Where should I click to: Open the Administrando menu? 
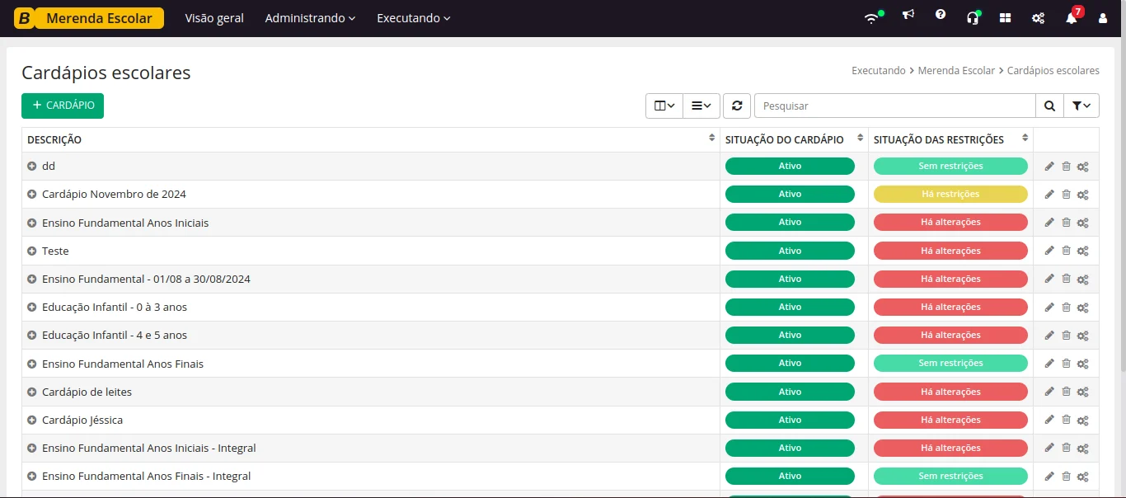point(310,18)
